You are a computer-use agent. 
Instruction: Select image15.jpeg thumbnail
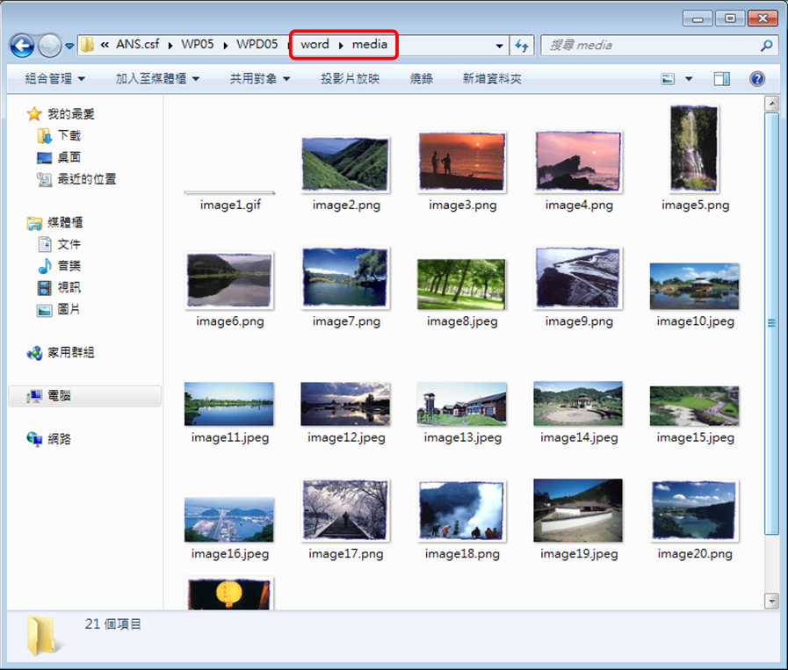[695, 406]
